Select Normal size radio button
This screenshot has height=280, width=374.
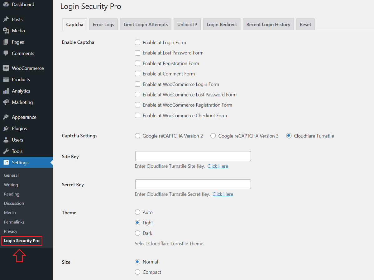click(x=137, y=262)
